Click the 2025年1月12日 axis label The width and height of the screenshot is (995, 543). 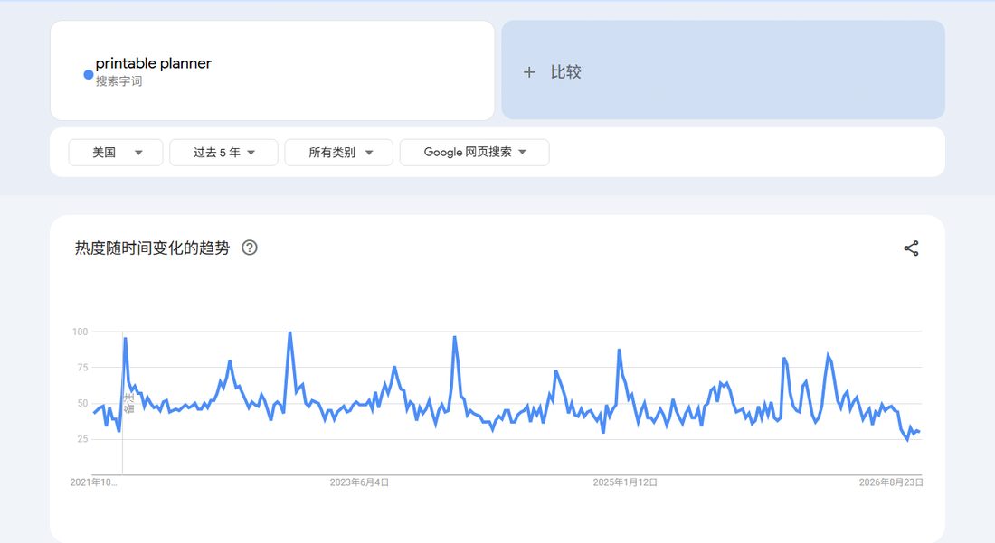[625, 482]
